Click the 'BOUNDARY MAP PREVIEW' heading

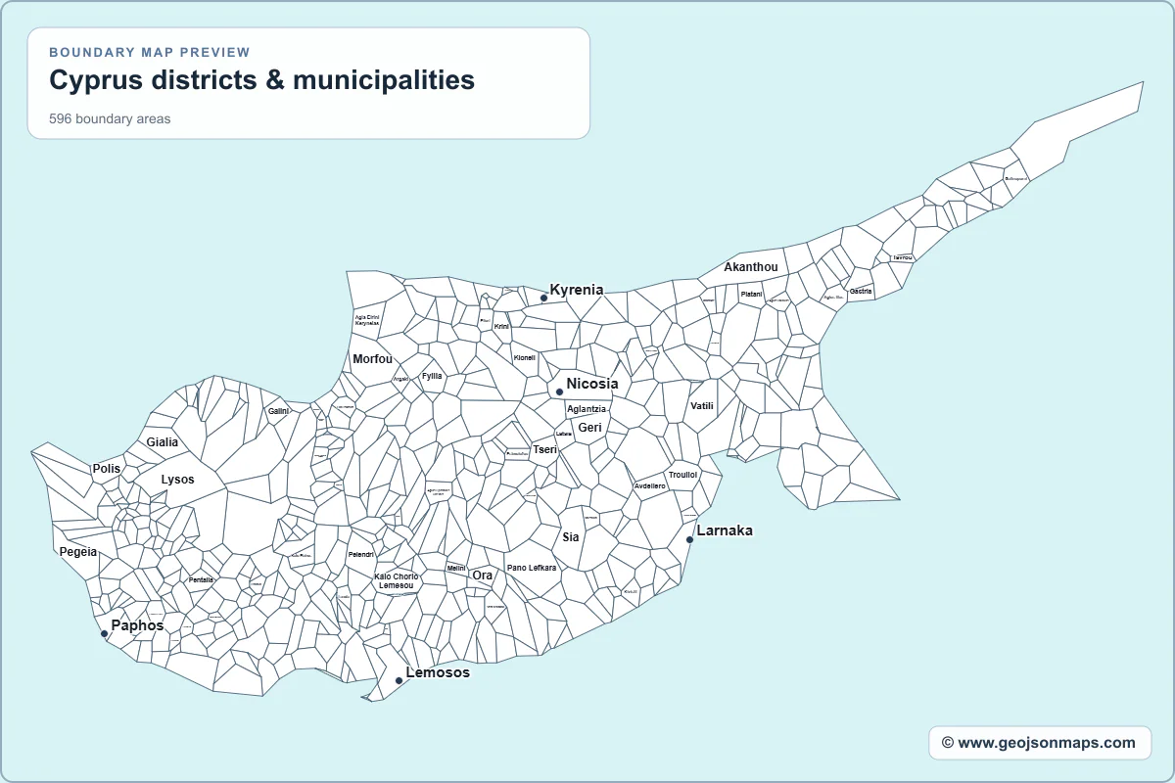point(150,53)
